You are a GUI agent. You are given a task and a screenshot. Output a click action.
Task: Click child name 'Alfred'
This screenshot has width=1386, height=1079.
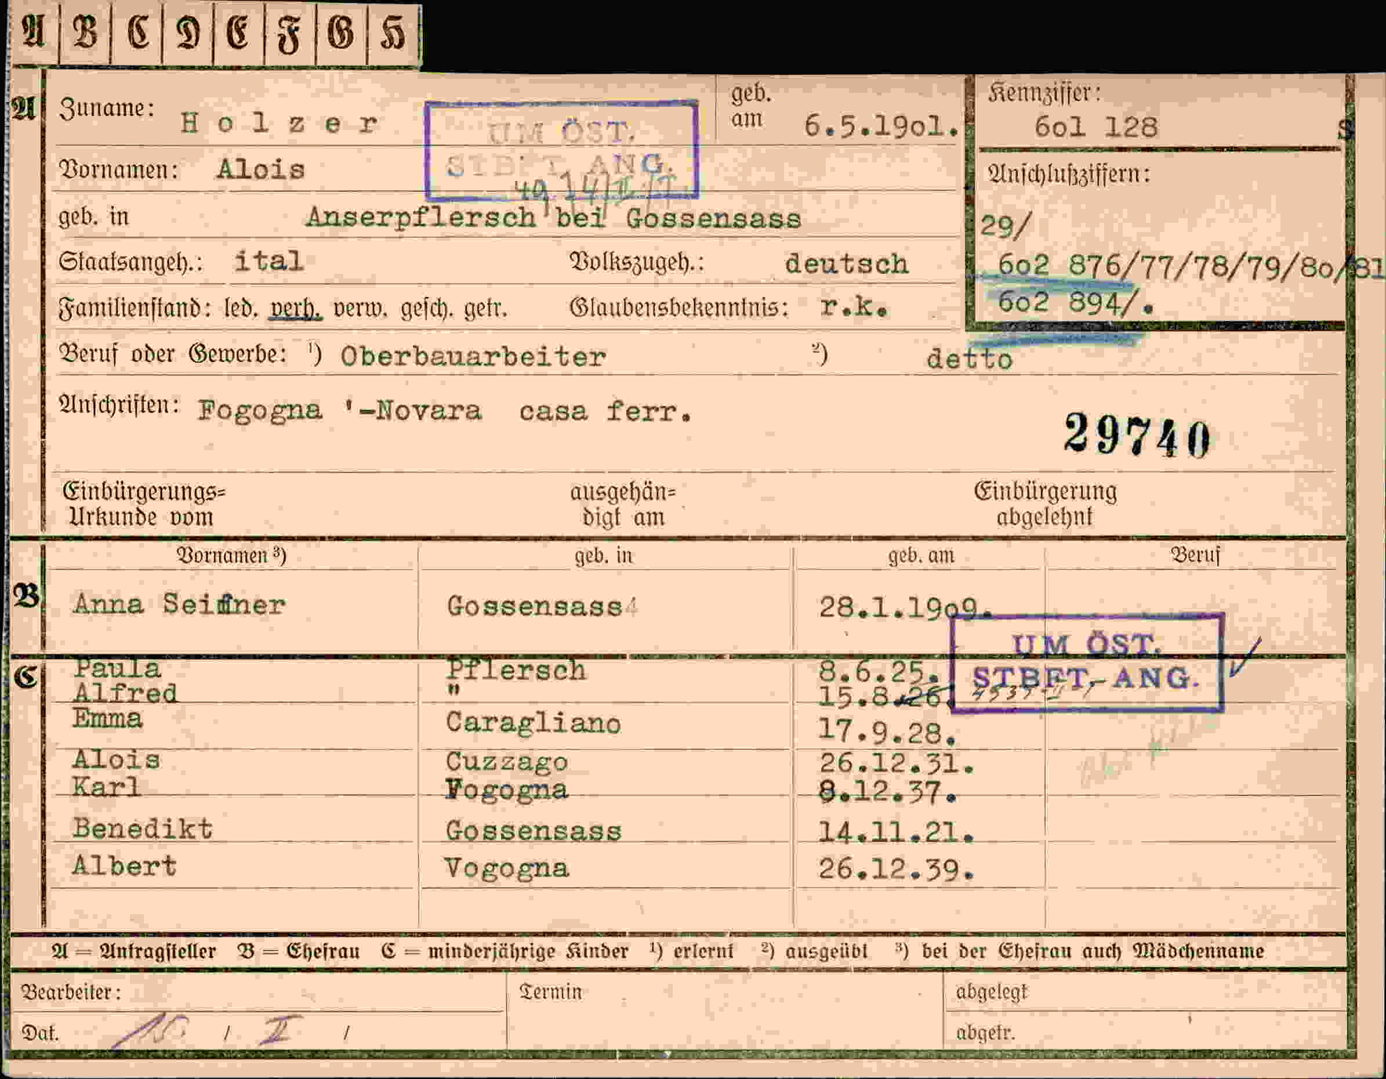tap(125, 693)
